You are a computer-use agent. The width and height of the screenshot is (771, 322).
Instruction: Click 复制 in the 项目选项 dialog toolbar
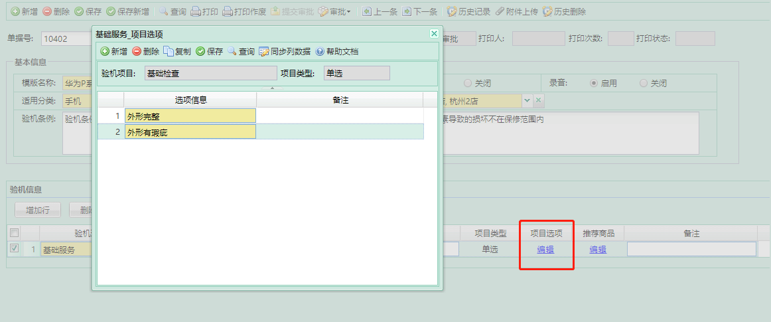pyautogui.click(x=177, y=51)
